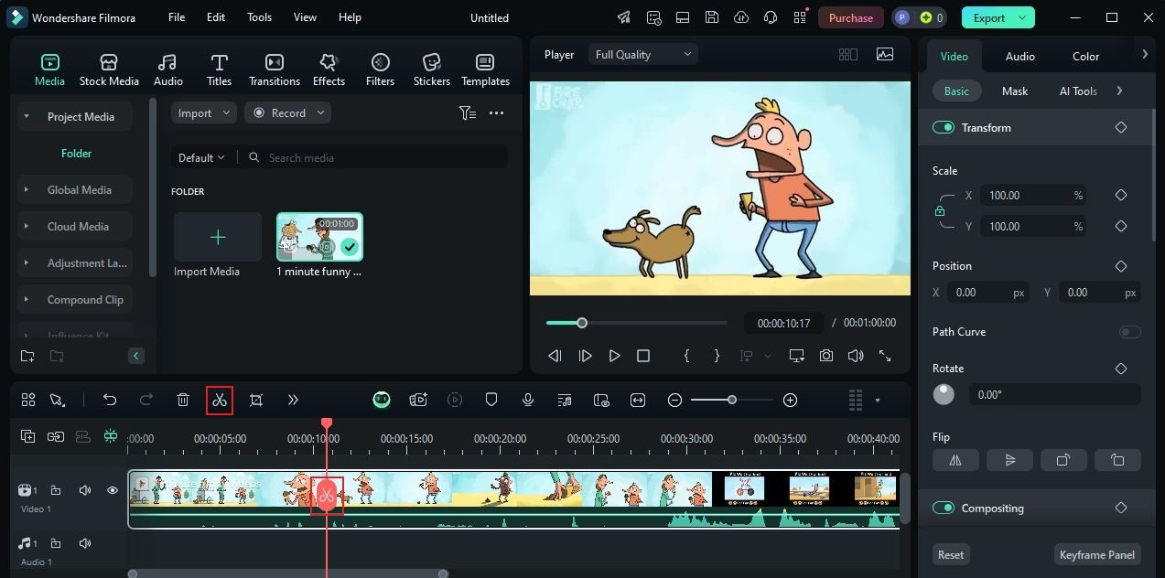This screenshot has width=1165, height=578.
Task: Click the Redo arrow icon
Action: [146, 400]
